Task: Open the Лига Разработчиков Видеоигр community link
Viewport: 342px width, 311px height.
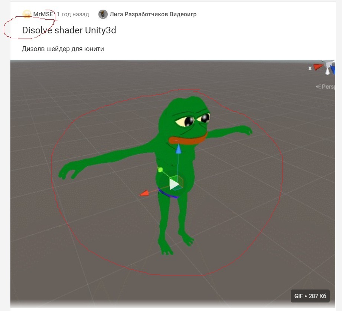Action: pyautogui.click(x=153, y=14)
